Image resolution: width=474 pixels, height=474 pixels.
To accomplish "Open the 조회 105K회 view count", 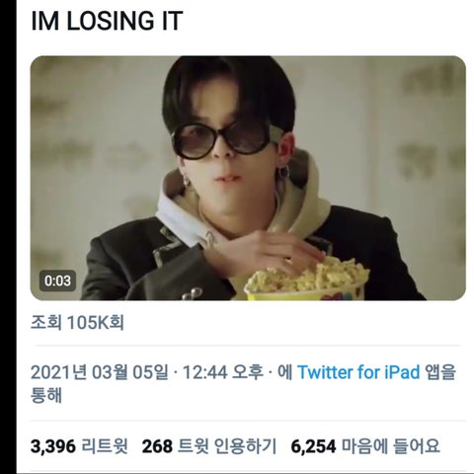I will (x=77, y=322).
